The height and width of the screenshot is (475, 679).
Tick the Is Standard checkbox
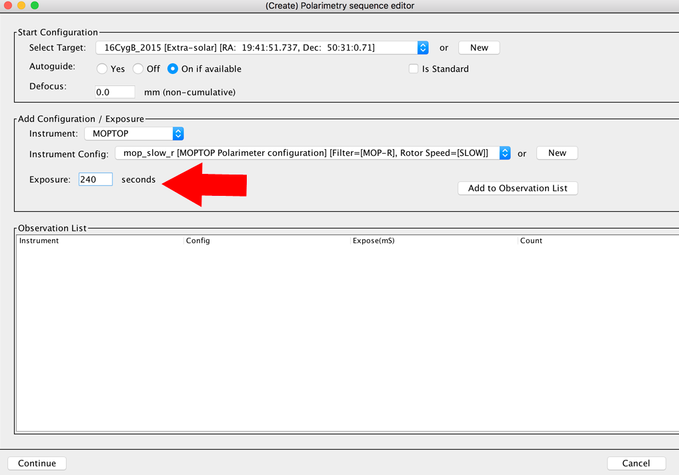(414, 69)
